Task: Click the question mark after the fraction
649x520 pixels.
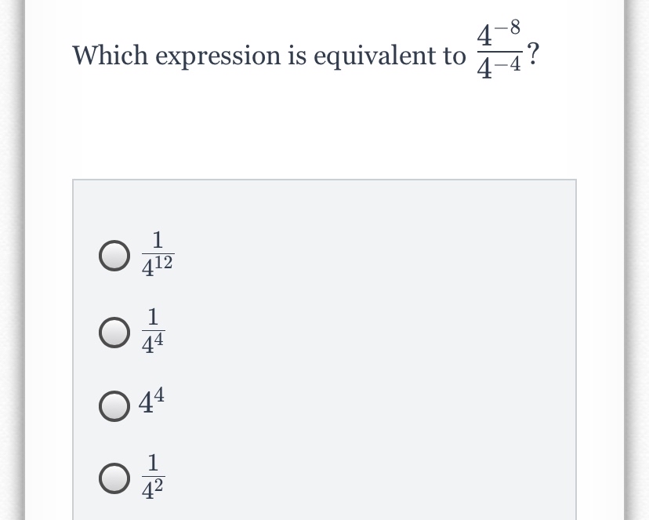Action: point(534,53)
